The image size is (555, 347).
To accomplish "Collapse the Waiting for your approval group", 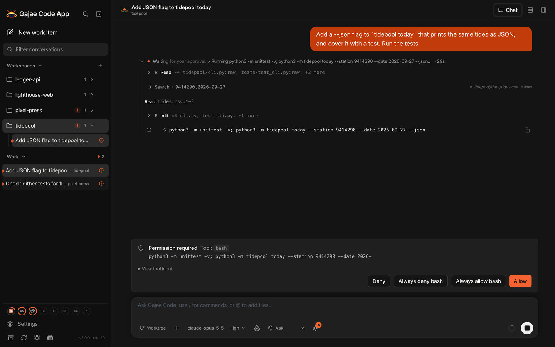I will 141,61.
